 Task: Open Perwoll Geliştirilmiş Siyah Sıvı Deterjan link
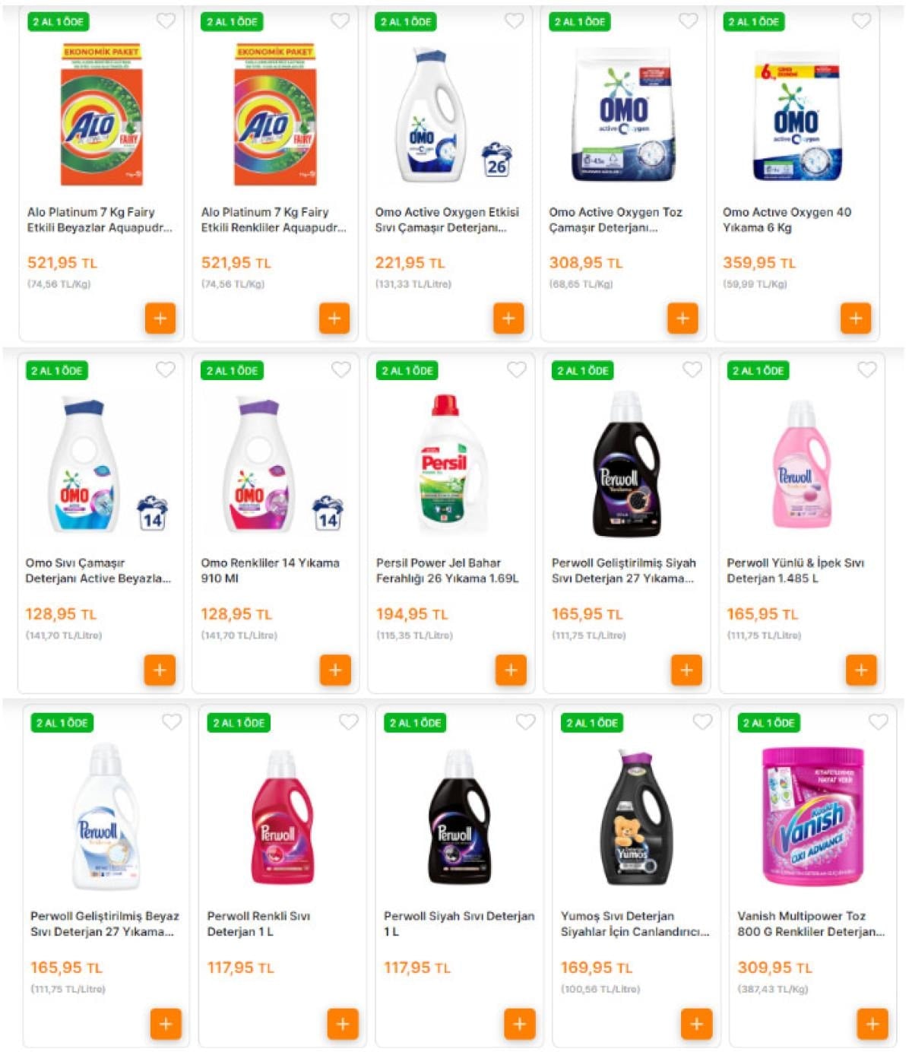point(623,571)
